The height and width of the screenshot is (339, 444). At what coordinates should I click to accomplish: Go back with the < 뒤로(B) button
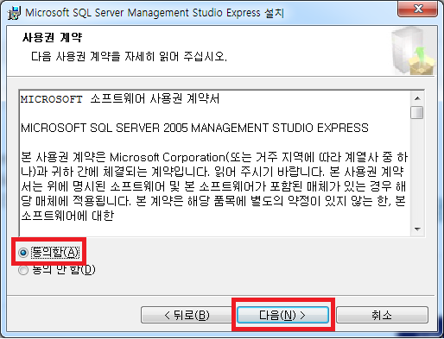pyautogui.click(x=187, y=315)
